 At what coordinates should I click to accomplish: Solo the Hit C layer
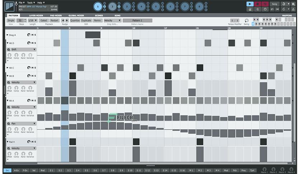(x=35, y=68)
